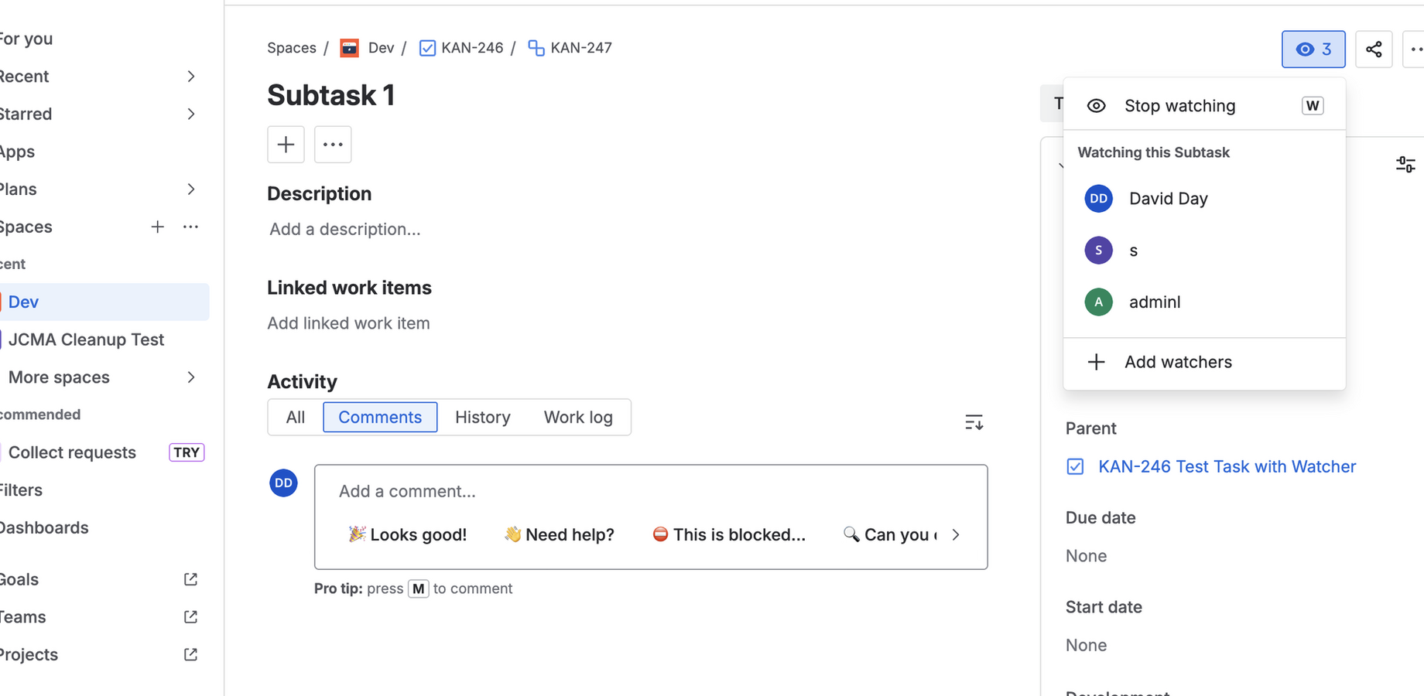
Task: Open the details configuration icon in the right panel
Action: pyautogui.click(x=1405, y=164)
